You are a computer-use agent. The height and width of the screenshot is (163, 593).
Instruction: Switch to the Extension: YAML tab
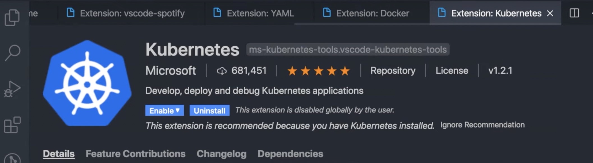(260, 13)
